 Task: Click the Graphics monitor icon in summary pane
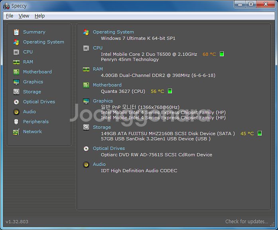86,101
